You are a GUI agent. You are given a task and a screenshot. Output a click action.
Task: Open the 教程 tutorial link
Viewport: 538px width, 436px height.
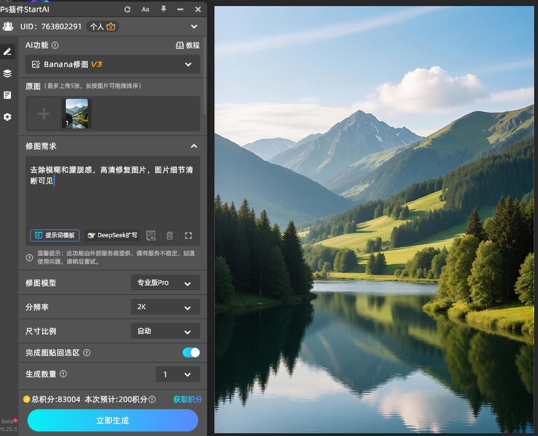[188, 46]
